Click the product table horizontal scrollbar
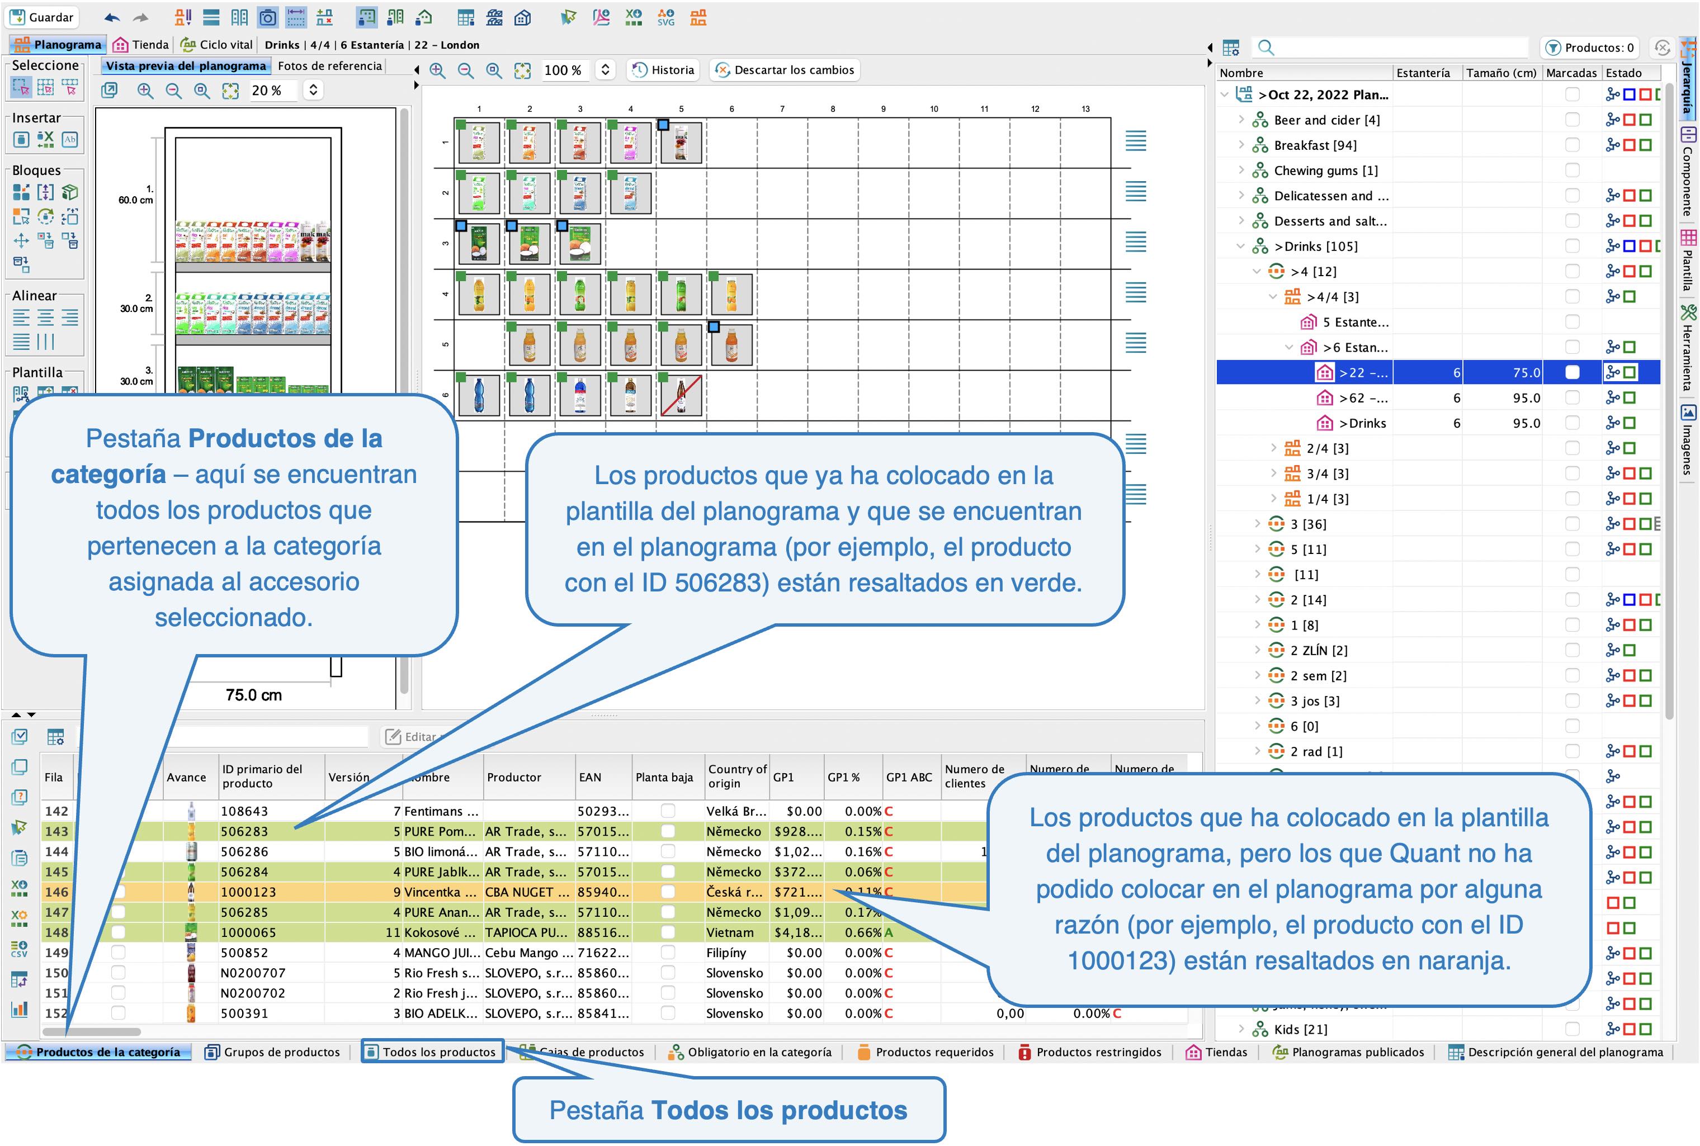 [91, 1032]
